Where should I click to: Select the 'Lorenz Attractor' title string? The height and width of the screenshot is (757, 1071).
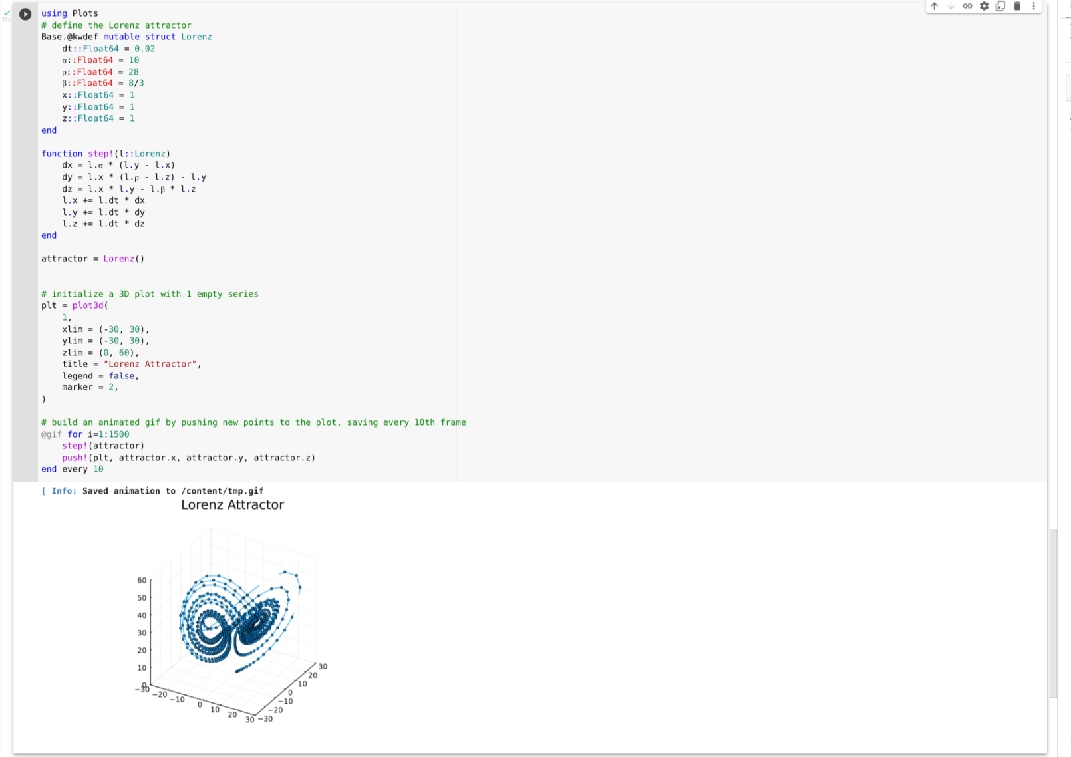tap(150, 364)
